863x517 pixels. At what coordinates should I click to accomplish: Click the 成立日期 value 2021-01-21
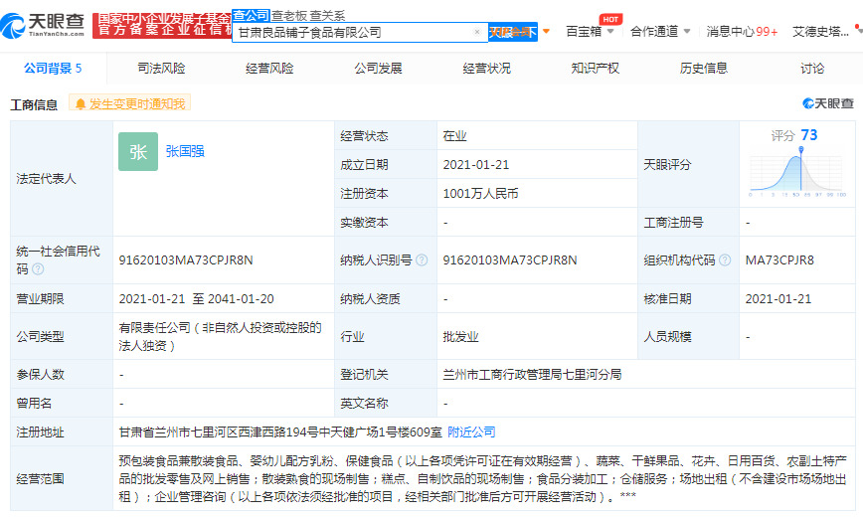pyautogui.click(x=476, y=165)
